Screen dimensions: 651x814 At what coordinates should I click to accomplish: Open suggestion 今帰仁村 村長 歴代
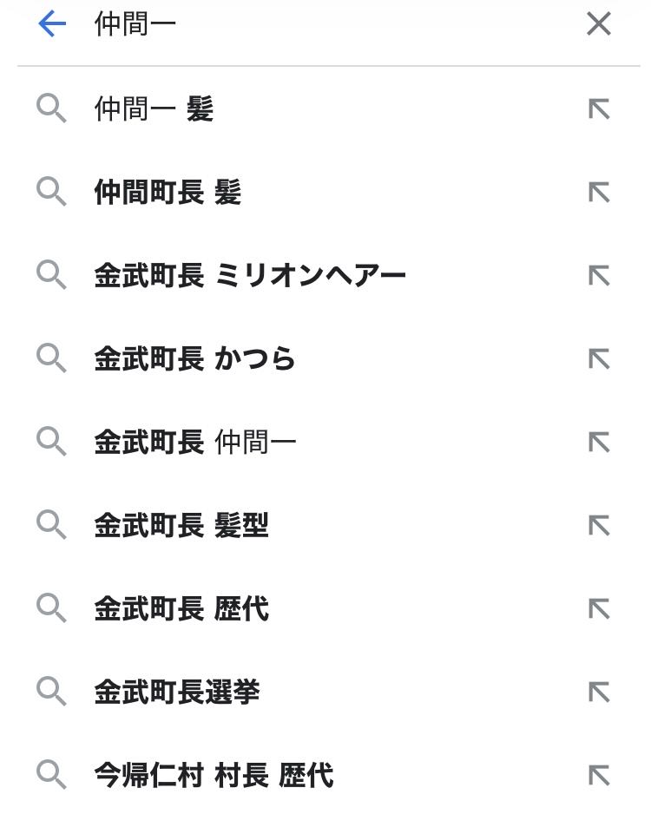click(x=214, y=776)
